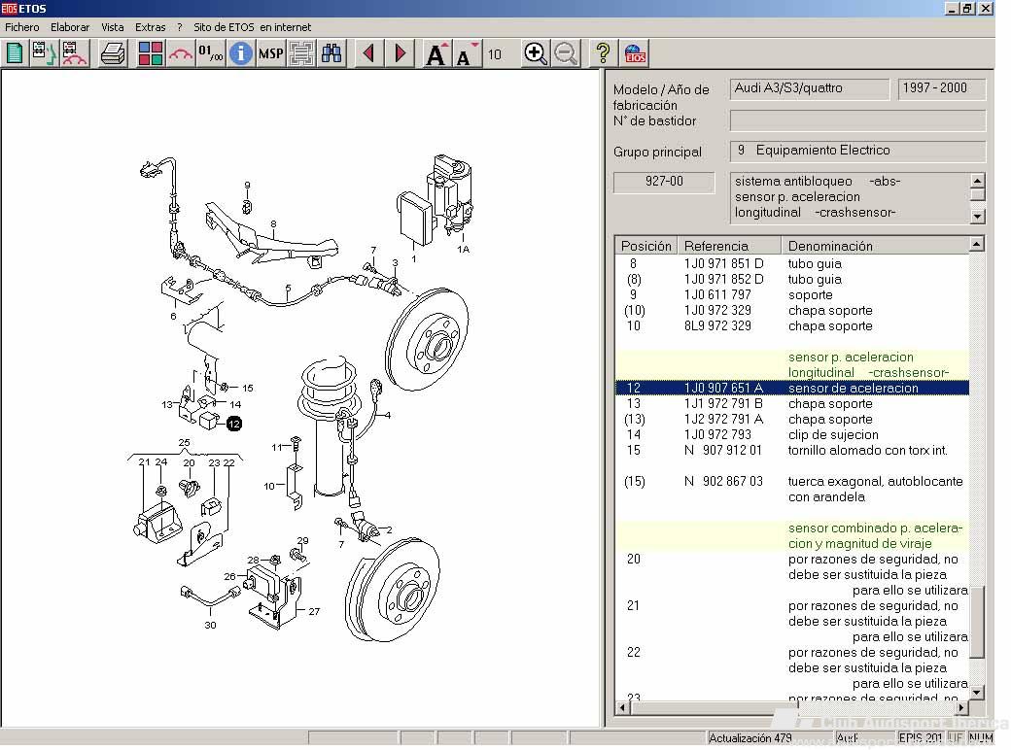
Task: Click the empty N° de bastidor field
Action: coord(857,119)
